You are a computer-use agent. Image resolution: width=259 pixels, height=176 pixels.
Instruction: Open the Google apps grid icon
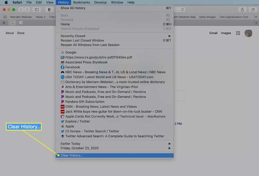[x=238, y=33]
